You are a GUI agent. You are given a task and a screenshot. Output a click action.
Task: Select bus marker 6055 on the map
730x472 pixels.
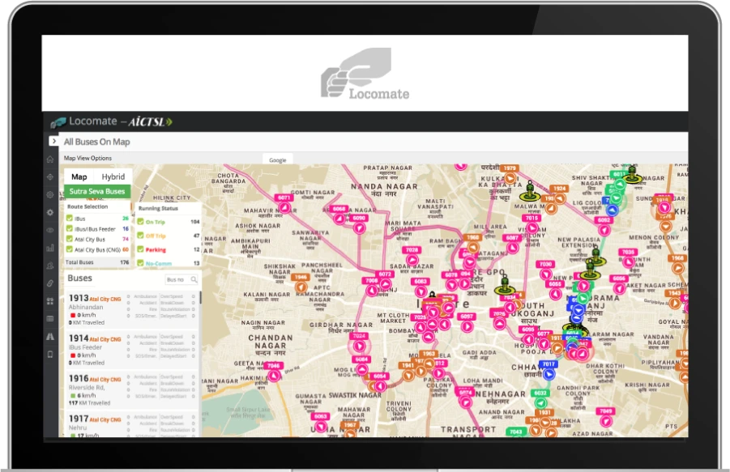coord(554,289)
